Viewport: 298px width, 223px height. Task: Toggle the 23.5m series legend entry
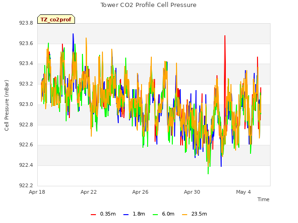[194, 214]
